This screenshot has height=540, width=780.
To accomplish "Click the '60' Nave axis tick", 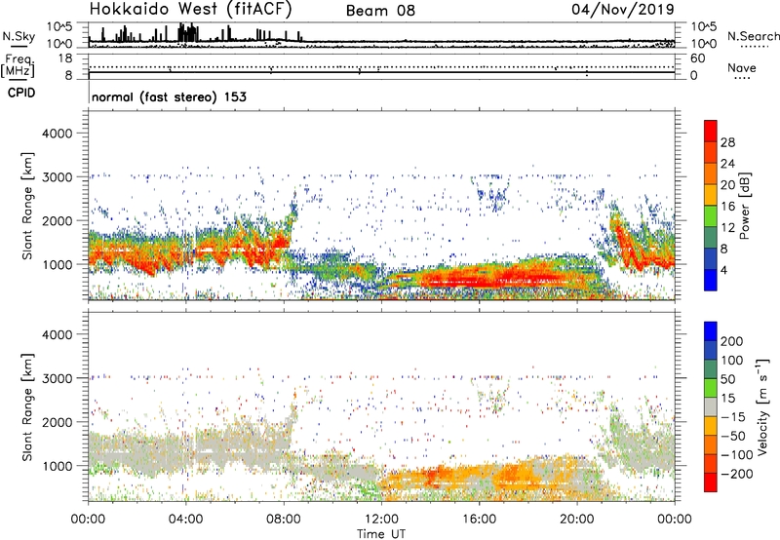I will (697, 58).
